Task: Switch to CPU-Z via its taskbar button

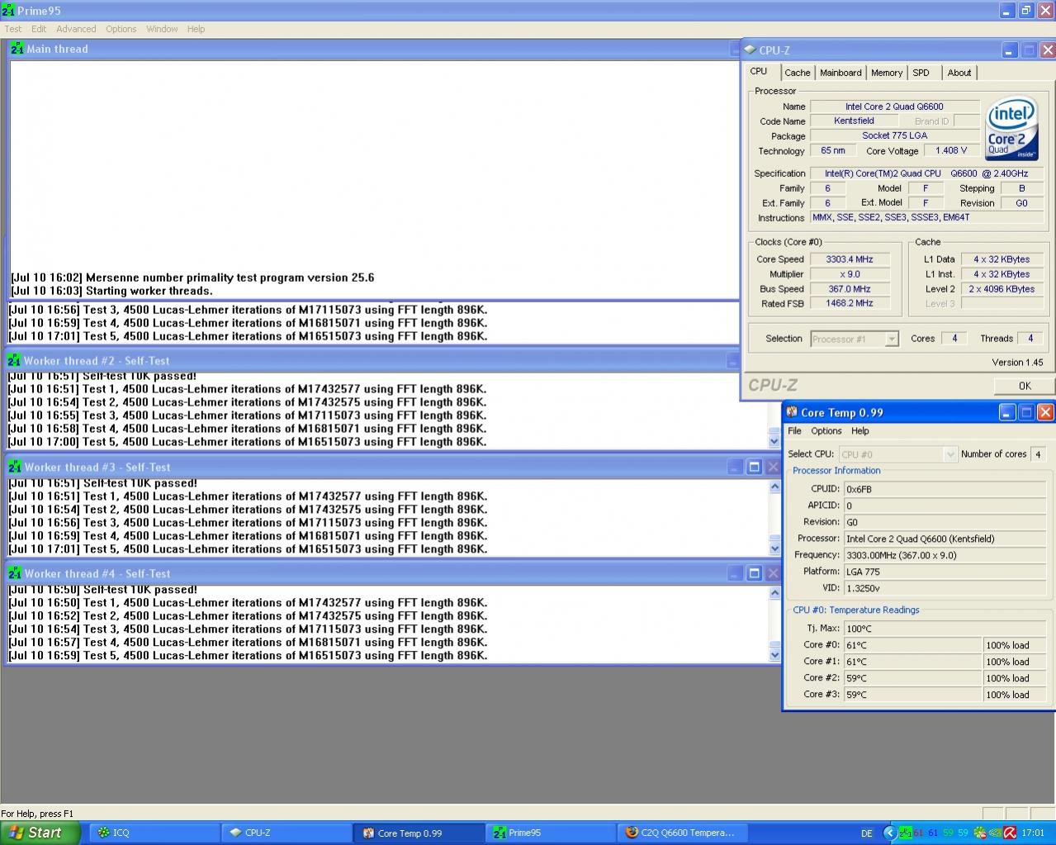Action: coord(286,833)
